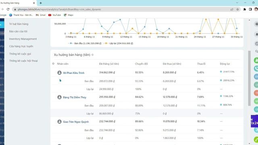Open Võ Phan Kiều Trinh's profile link
Viewport: 258px width, 145px height.
pos(73,73)
